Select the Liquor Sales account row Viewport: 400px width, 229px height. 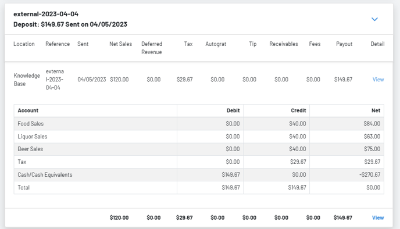199,137
